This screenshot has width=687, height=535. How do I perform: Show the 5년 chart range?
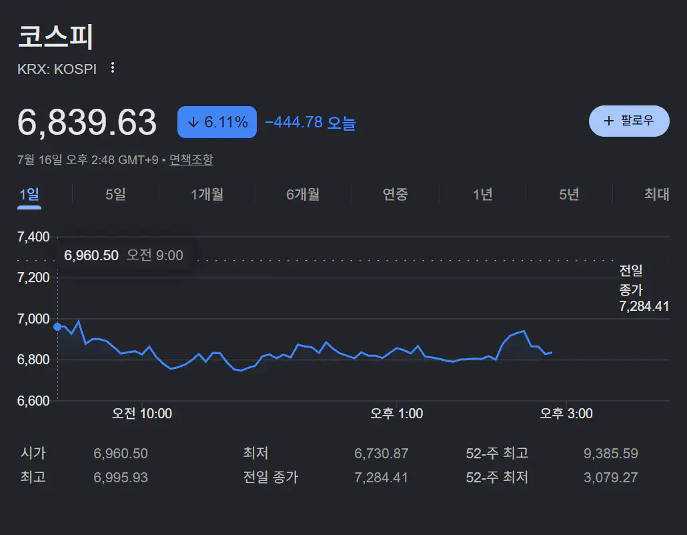click(x=569, y=194)
